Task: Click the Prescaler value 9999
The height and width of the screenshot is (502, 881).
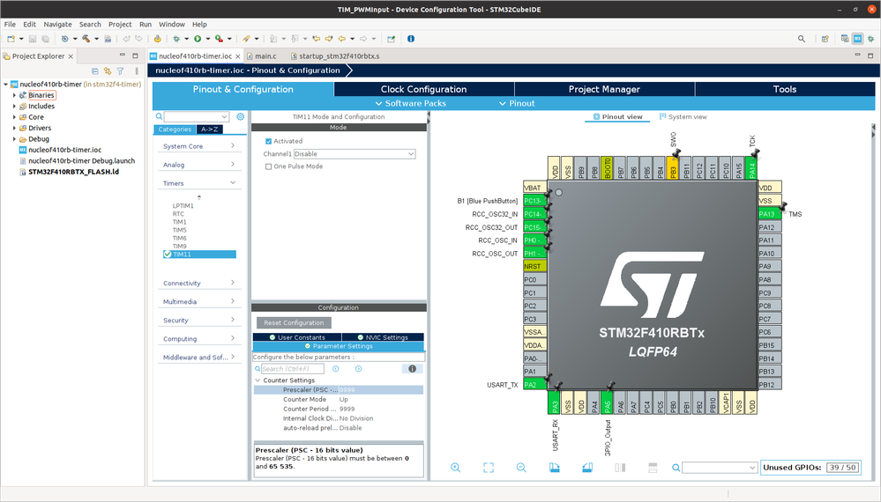Action: pos(347,390)
